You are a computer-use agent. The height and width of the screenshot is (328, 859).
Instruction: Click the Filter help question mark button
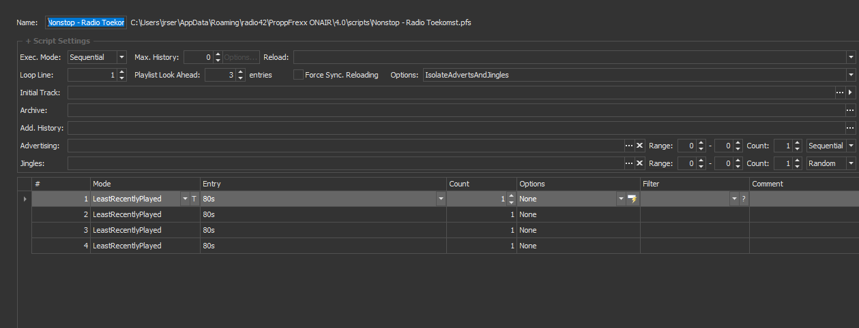(x=744, y=199)
